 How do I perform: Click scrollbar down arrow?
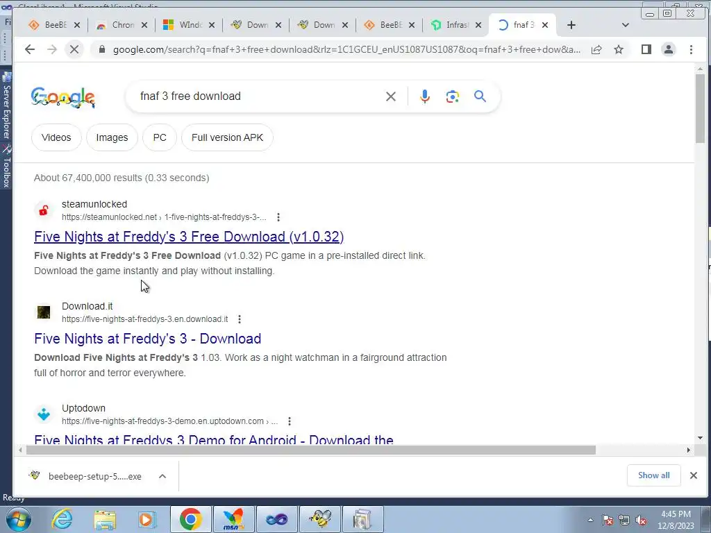tap(700, 439)
